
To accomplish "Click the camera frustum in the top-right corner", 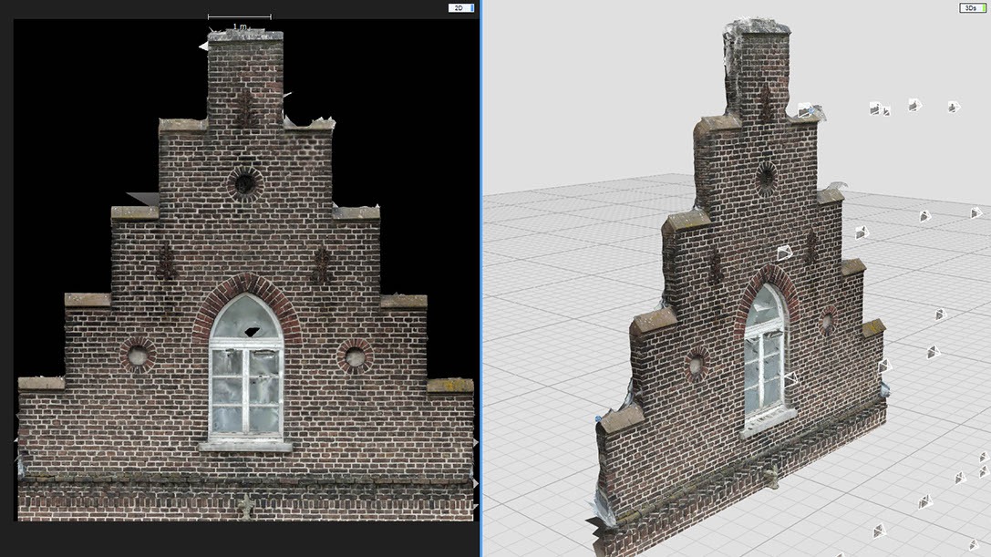I will [954, 106].
